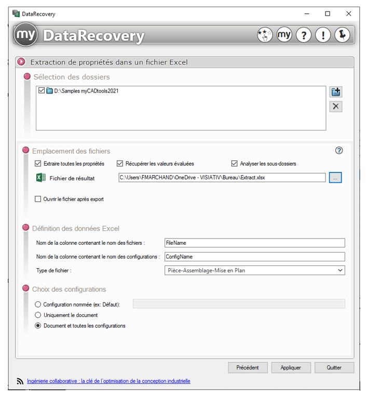Screen dimensions: 367x398
Task: Click 'Nom de la colonne contenant le nom des configurations' label
Action: (x=98, y=257)
